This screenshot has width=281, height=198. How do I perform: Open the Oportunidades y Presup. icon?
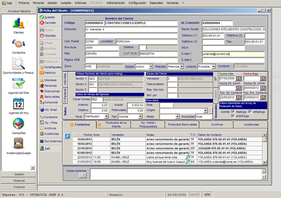[19, 63]
